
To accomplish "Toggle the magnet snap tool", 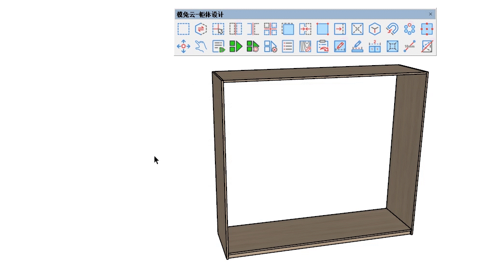I will (392, 29).
